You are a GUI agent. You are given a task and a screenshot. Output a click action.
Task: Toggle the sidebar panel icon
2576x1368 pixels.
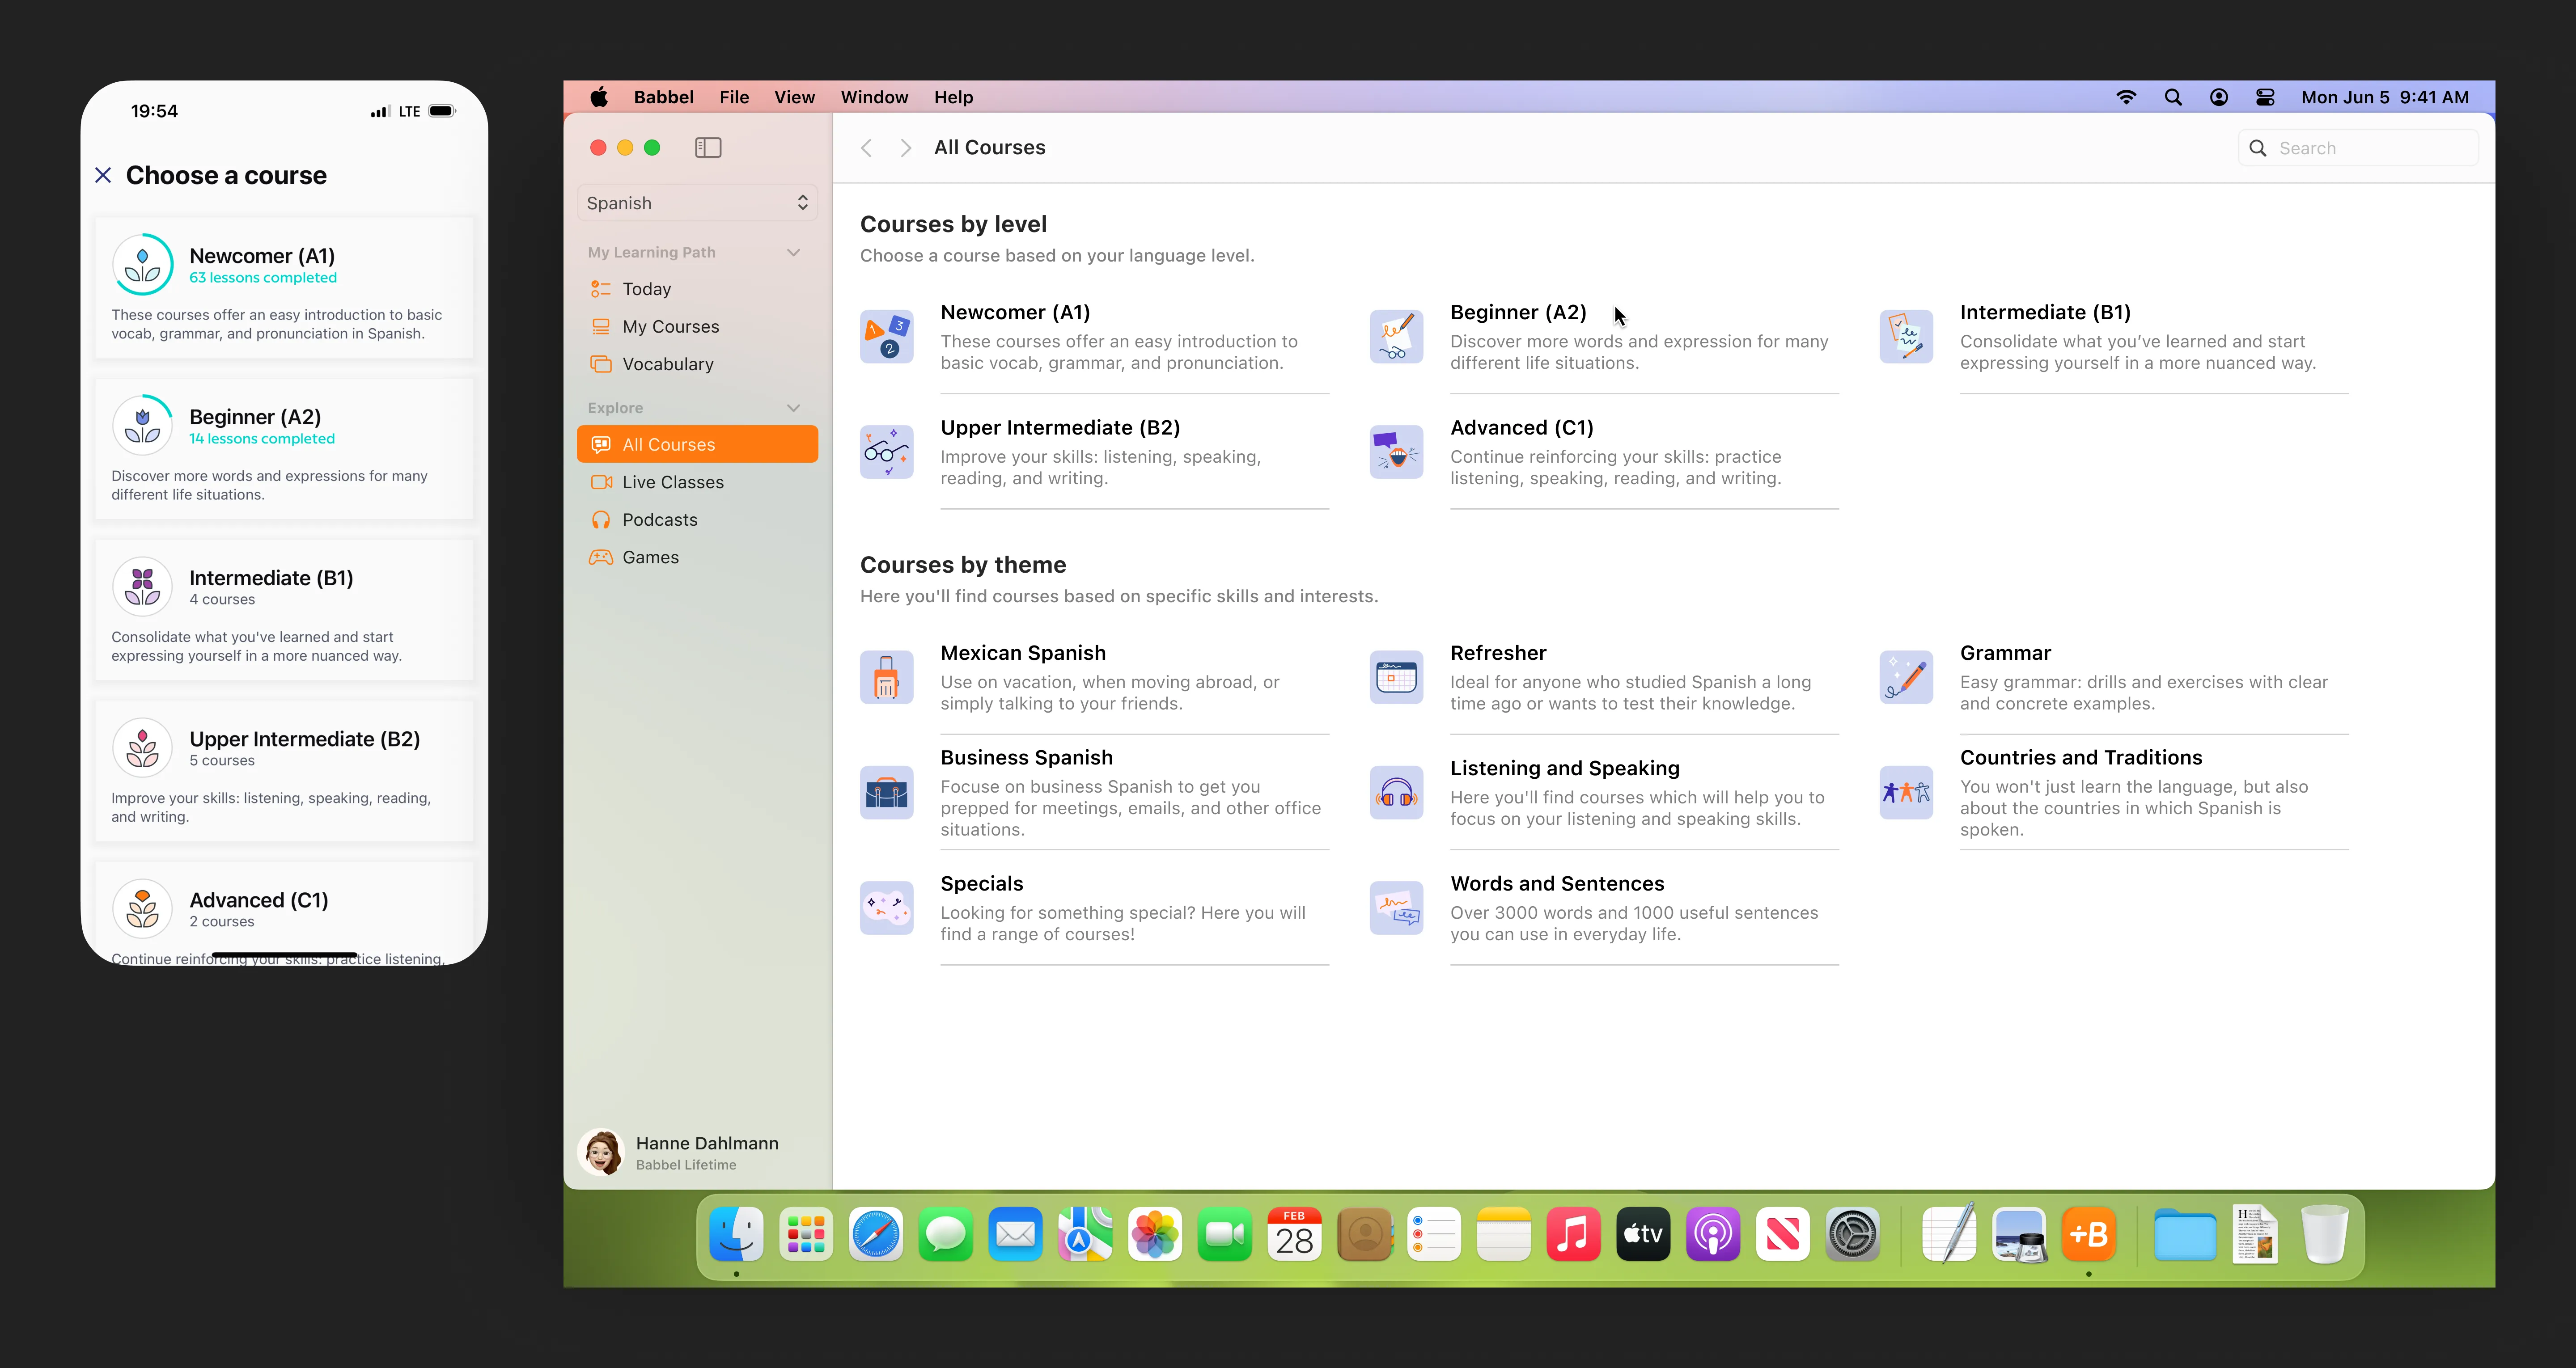pyautogui.click(x=708, y=148)
